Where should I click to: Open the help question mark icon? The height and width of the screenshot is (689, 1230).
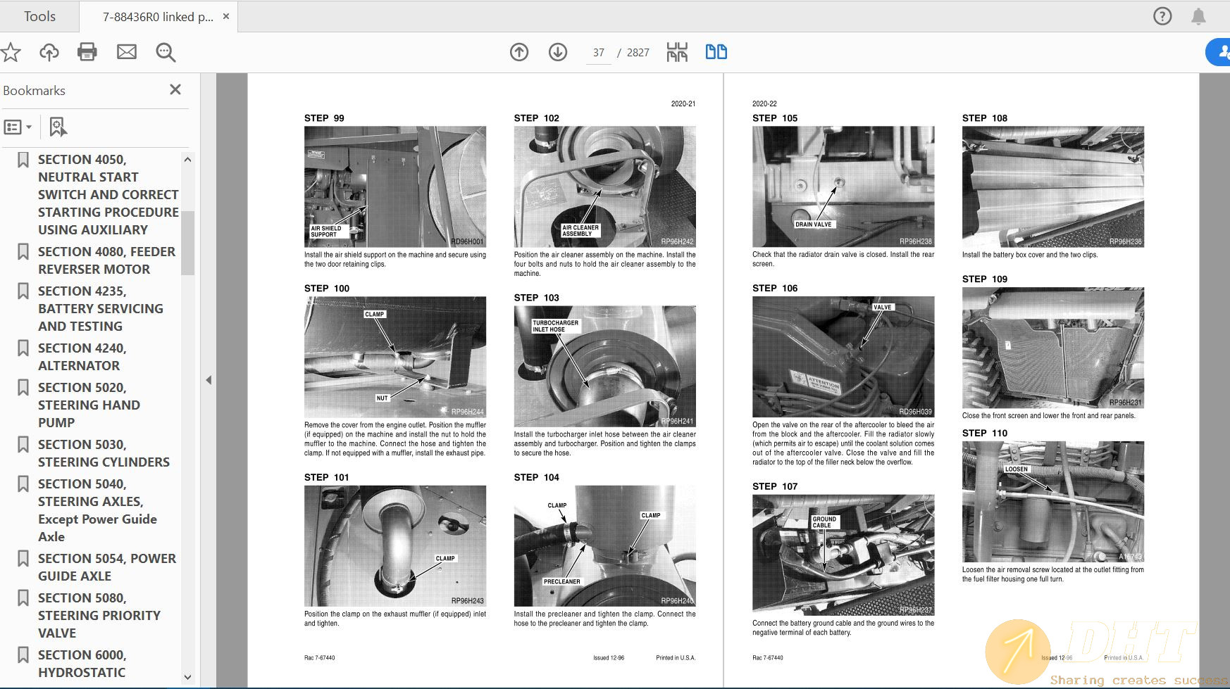coord(1162,16)
